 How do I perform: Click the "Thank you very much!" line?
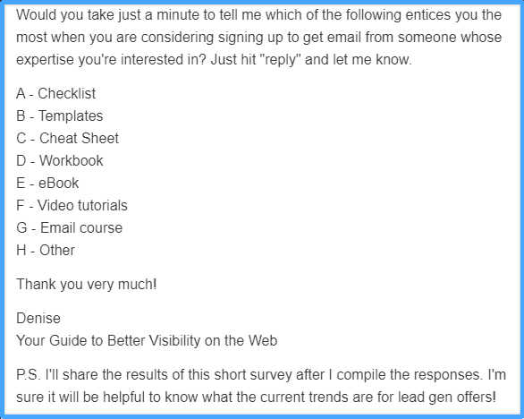(86, 284)
